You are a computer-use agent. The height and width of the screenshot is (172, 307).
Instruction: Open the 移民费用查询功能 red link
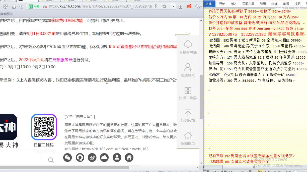(x=67, y=21)
